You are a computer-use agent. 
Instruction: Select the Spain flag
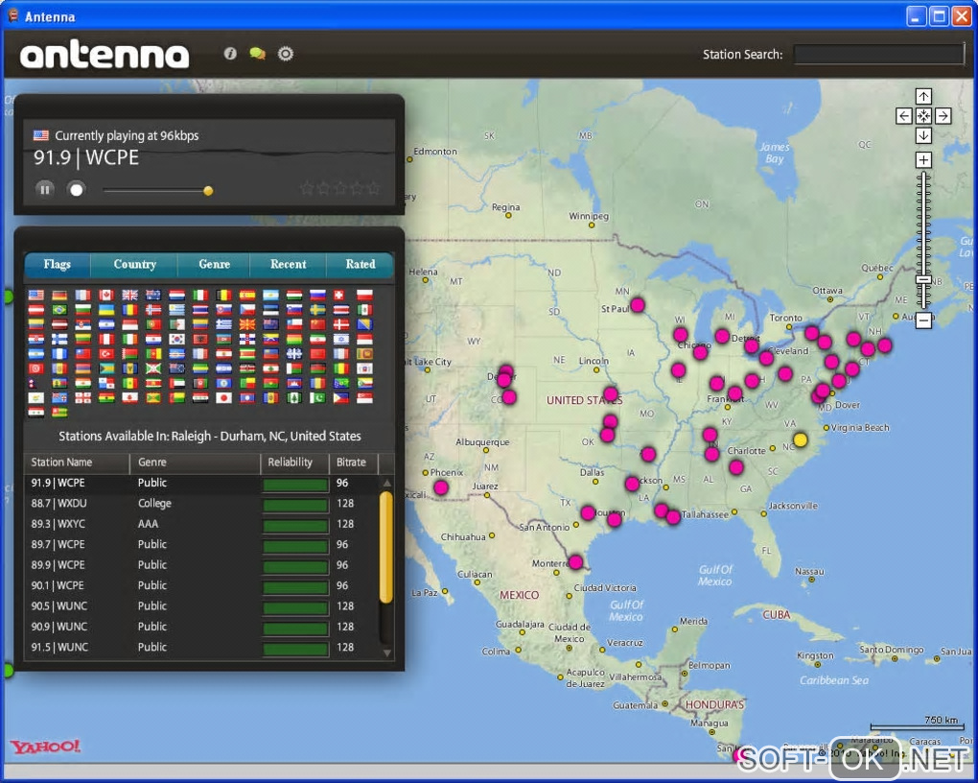click(247, 296)
